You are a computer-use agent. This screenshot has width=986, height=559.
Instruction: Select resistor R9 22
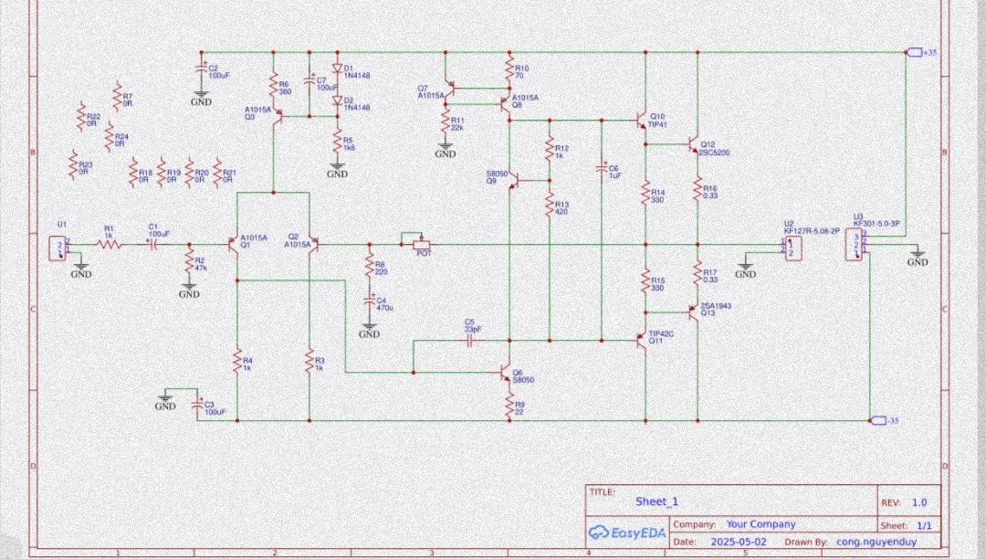click(509, 406)
